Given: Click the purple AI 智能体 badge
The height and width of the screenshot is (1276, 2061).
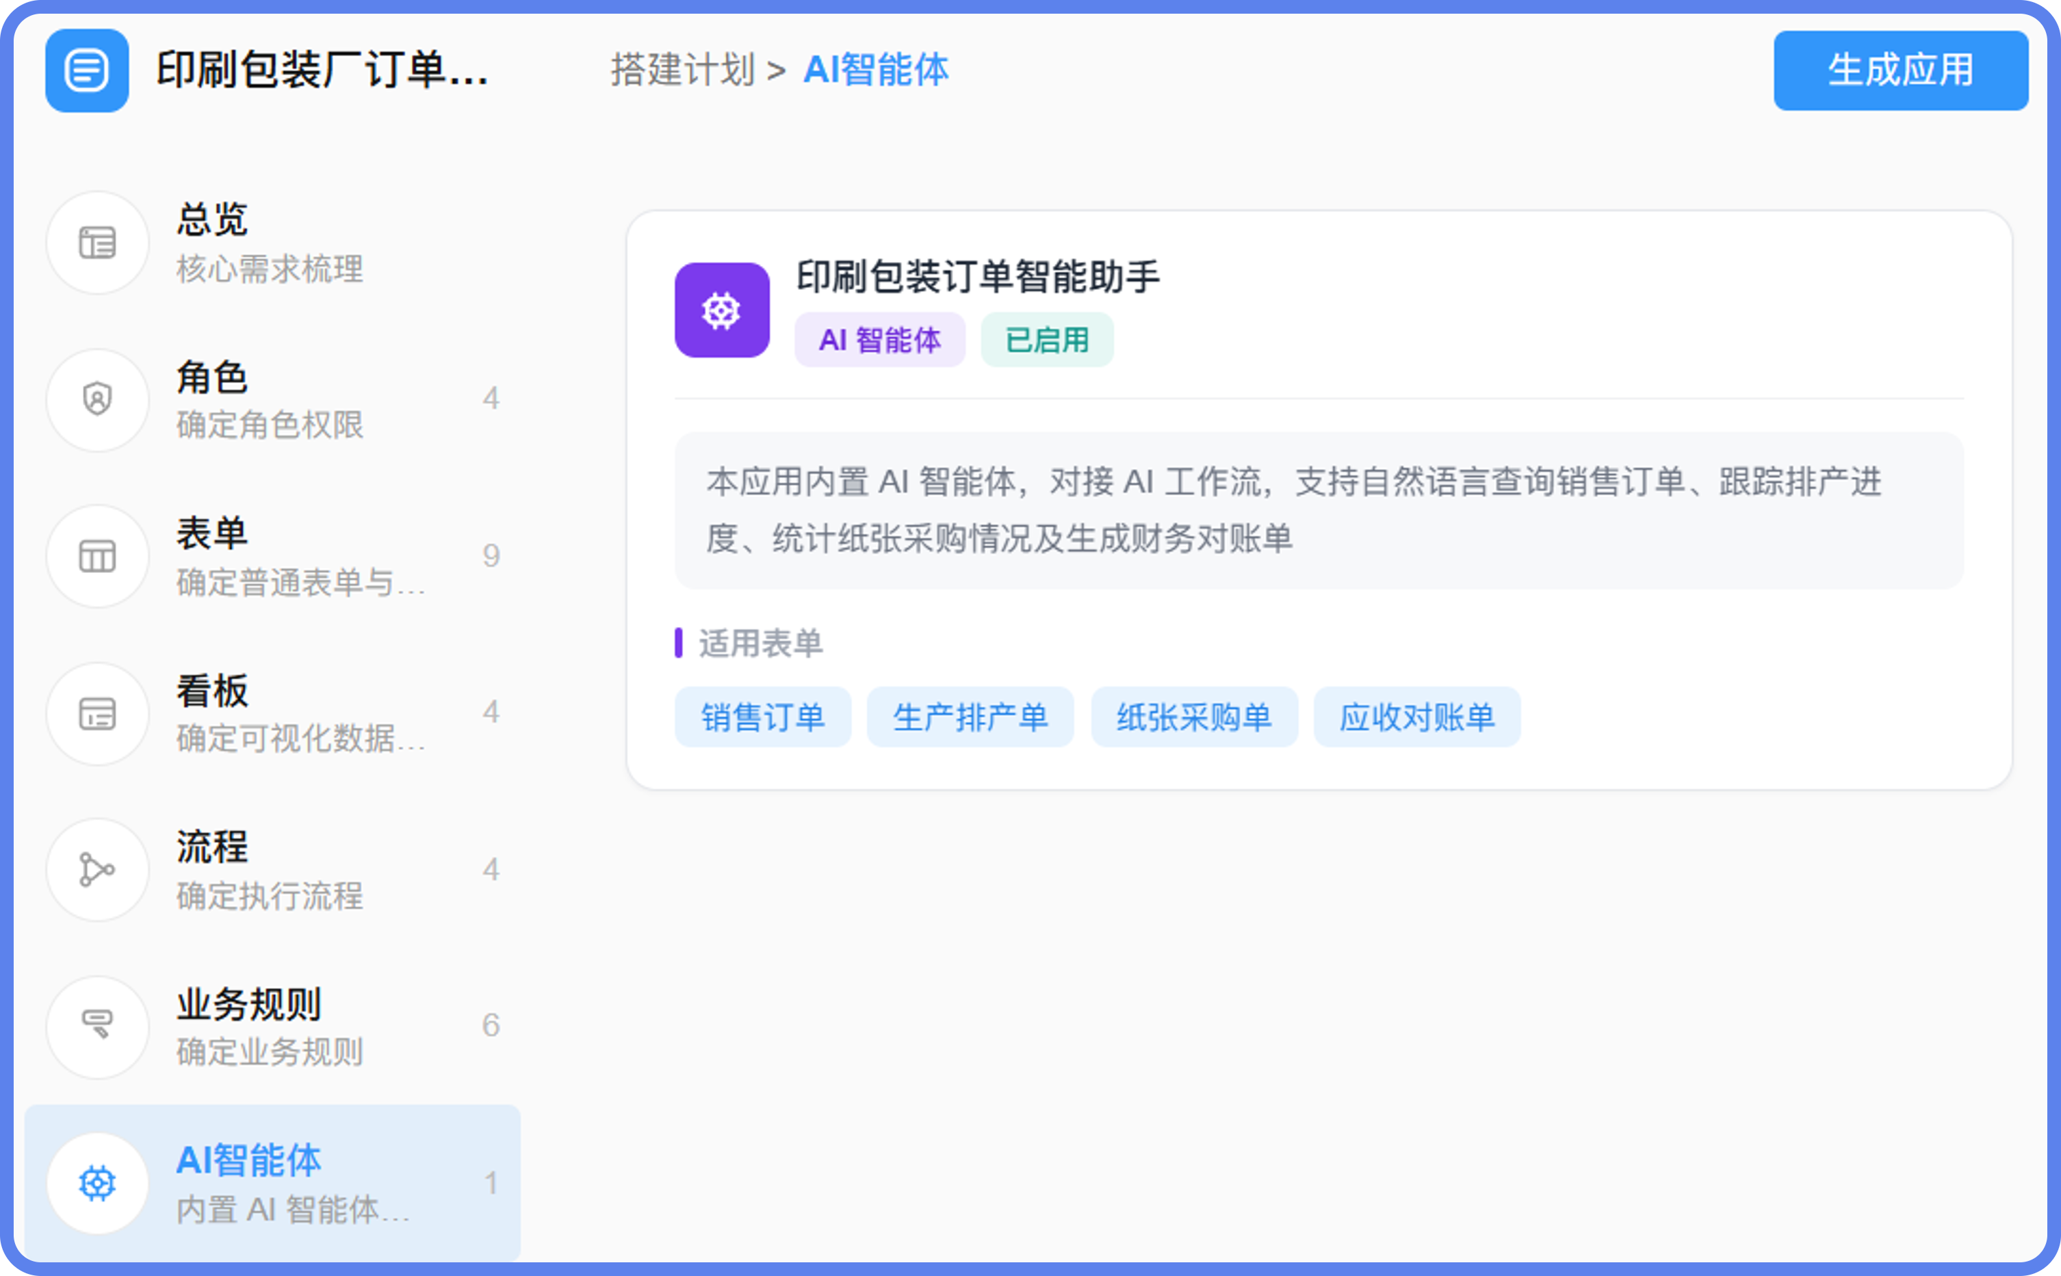Looking at the screenshot, I should (880, 340).
